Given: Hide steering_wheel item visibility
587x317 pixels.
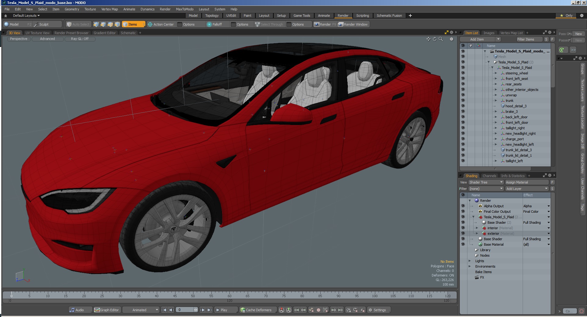Looking at the screenshot, I should click(463, 73).
